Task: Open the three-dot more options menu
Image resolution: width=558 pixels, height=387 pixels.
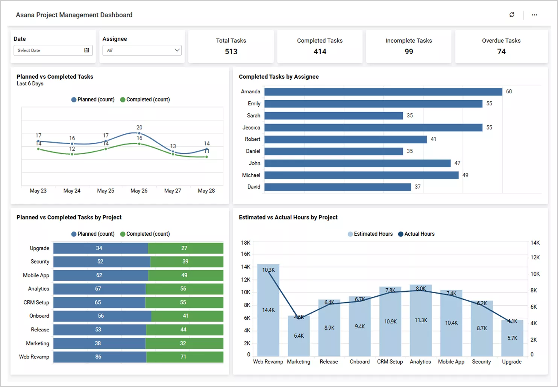Action: tap(534, 15)
